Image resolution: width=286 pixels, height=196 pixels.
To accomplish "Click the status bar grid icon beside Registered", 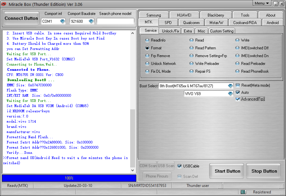I will click(x=243, y=192).
